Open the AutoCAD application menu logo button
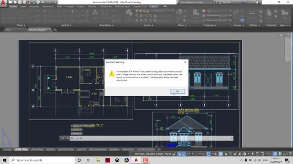The width and height of the screenshot is (293, 164). tap(3, 3)
